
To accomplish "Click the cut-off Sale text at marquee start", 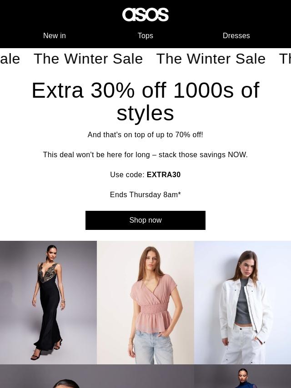I will click(x=10, y=59).
